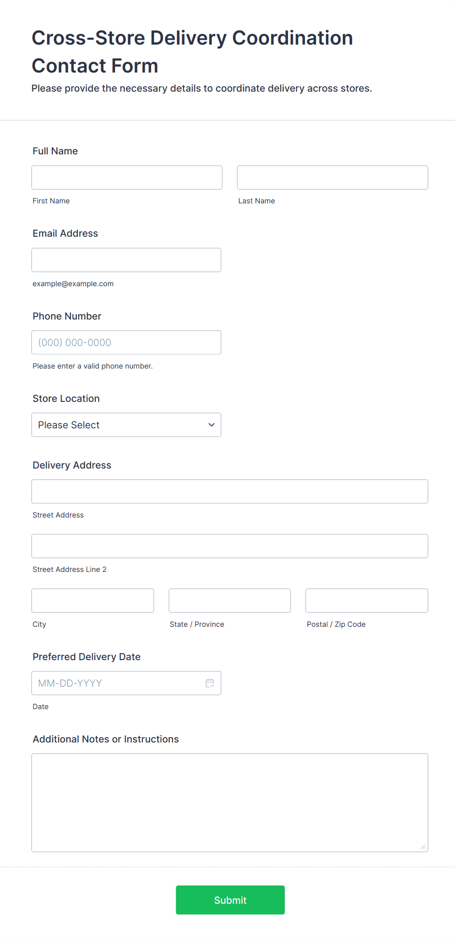This screenshot has height=939, width=455.
Task: Focus the Last Name text box
Action: click(332, 177)
